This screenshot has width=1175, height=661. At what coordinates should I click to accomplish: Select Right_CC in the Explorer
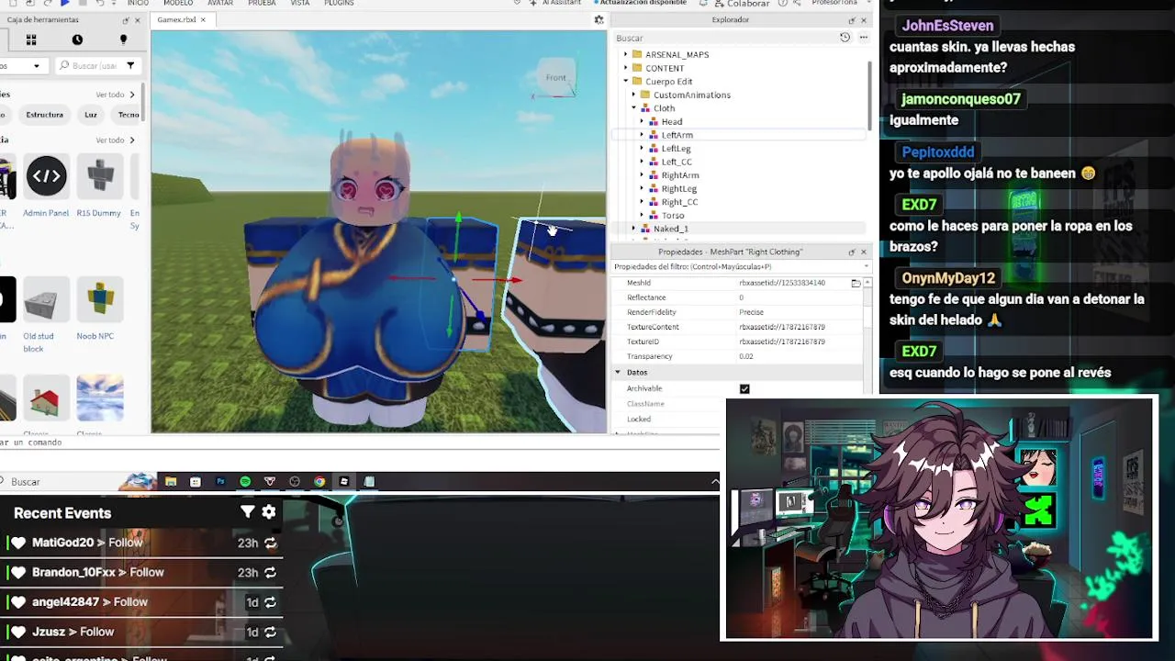(x=679, y=202)
